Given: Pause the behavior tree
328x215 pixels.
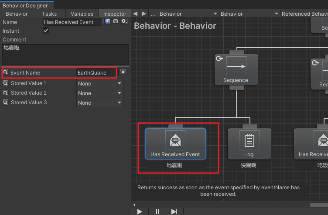Looking at the screenshot, I should 157,212.
